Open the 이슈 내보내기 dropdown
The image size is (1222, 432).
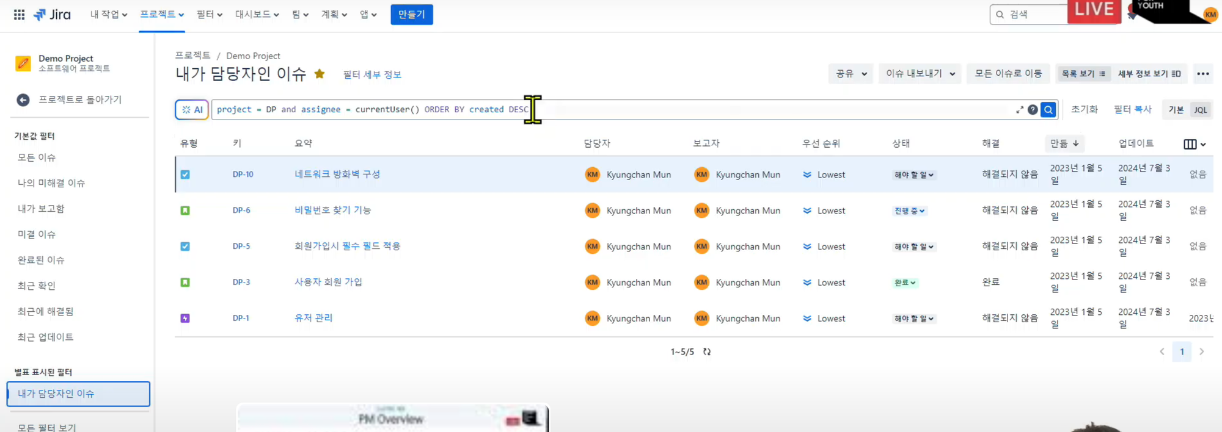(920, 74)
